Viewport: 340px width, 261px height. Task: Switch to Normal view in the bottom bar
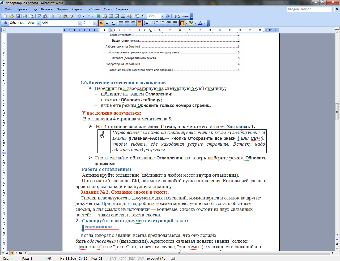(3, 253)
